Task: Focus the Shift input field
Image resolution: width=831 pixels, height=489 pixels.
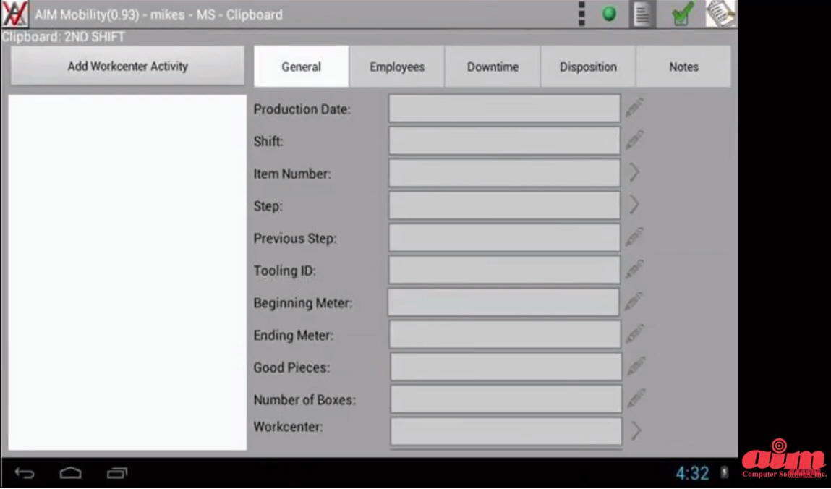Action: [x=505, y=140]
